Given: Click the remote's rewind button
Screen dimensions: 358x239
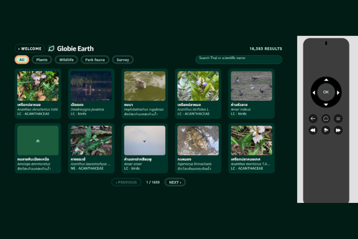Looking at the screenshot, I should tap(313, 130).
